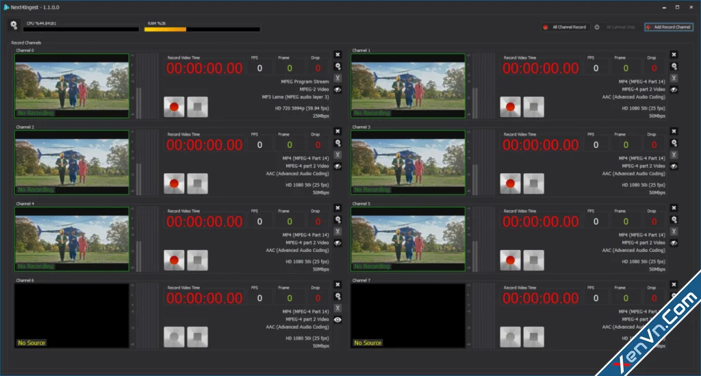Open Channel 2 settings gear
Image resolution: width=701 pixels, height=376 pixels.
[338, 143]
